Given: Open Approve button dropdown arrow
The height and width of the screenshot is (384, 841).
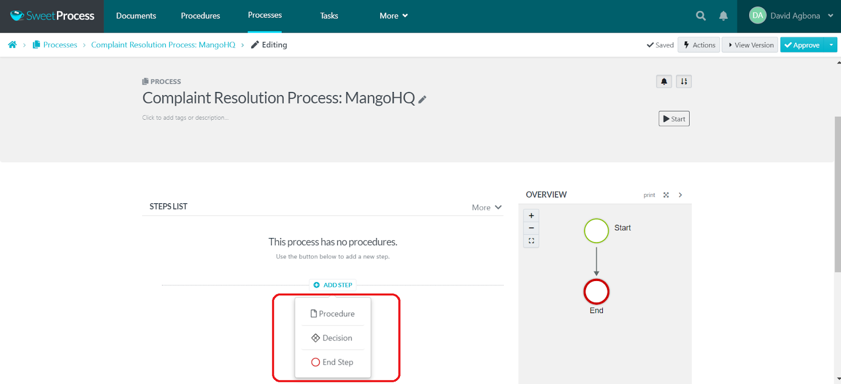Looking at the screenshot, I should tap(831, 45).
